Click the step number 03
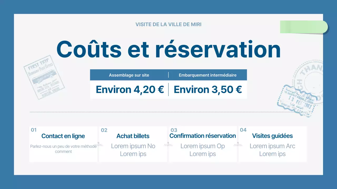This screenshot has width=337, height=189. pyautogui.click(x=174, y=130)
